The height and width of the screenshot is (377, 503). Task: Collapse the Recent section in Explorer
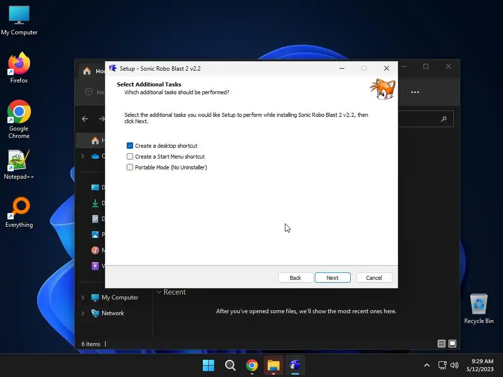pos(159,292)
